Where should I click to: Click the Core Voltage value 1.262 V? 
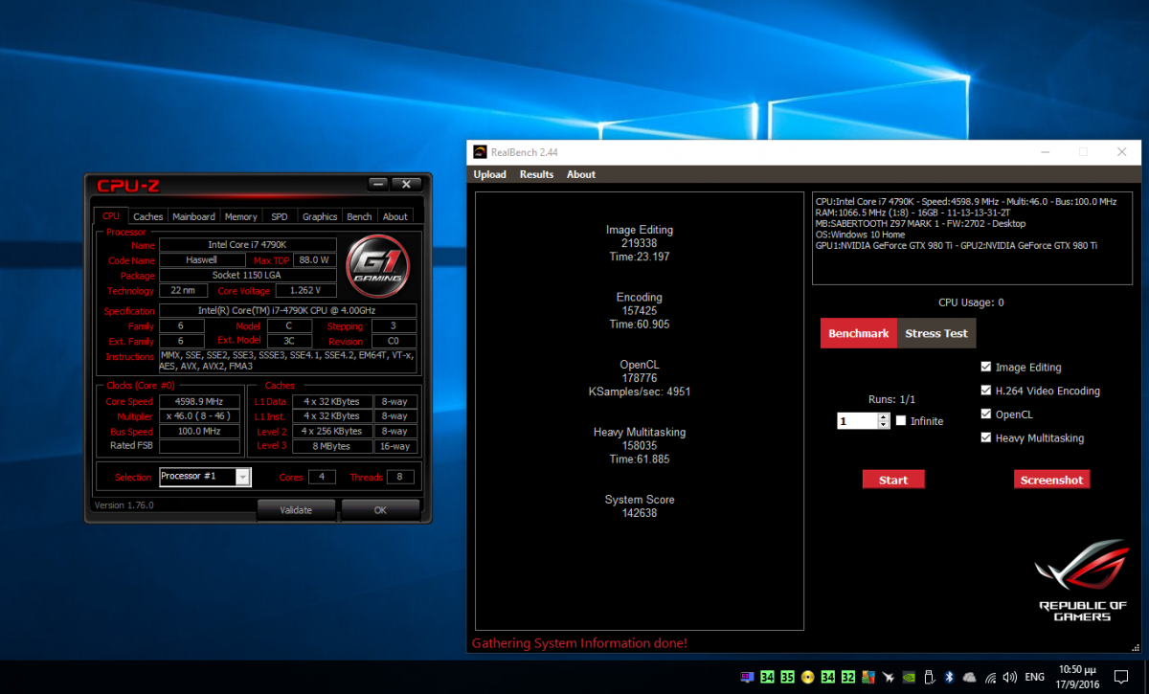tap(305, 290)
